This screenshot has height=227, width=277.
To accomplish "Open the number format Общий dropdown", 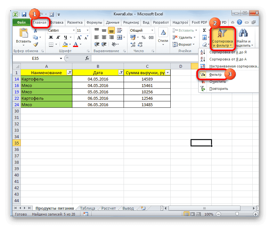I will (x=152, y=30).
